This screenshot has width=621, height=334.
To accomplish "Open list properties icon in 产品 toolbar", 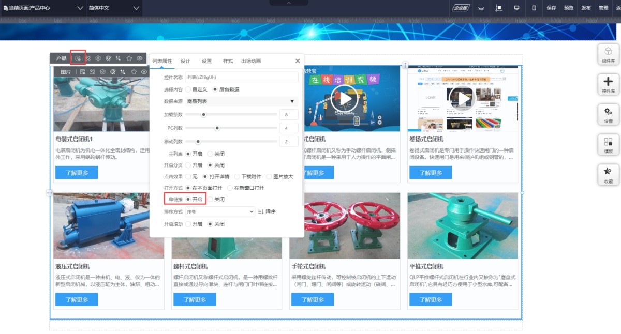I will (78, 58).
